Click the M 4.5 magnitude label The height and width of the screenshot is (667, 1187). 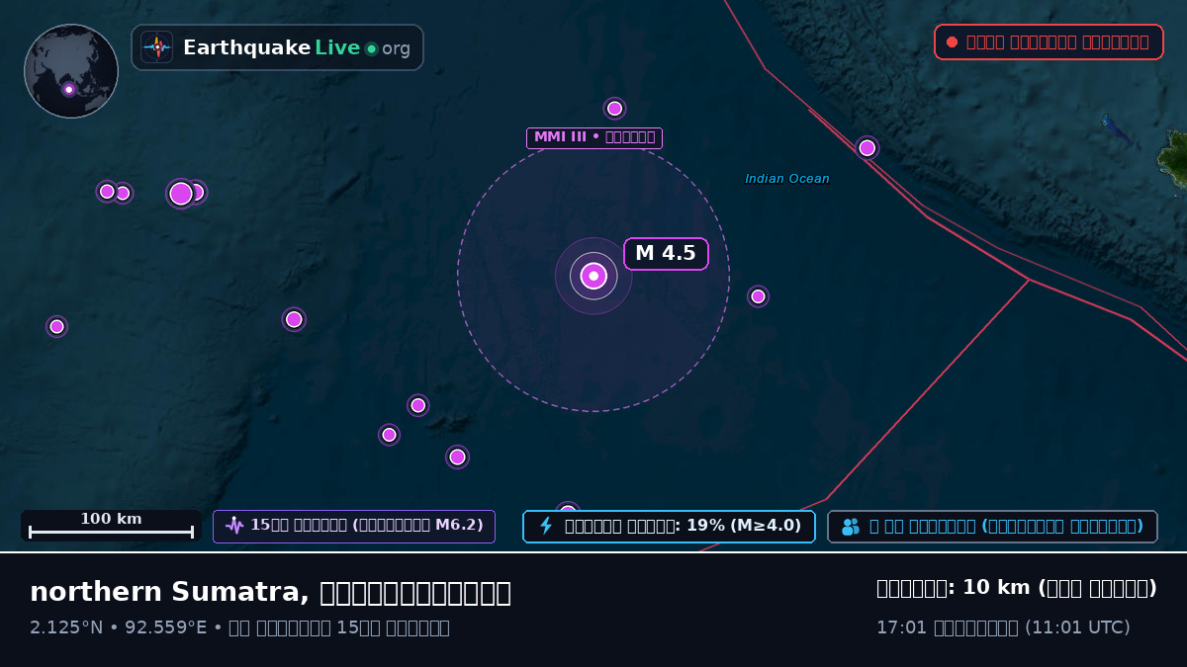[x=666, y=253]
